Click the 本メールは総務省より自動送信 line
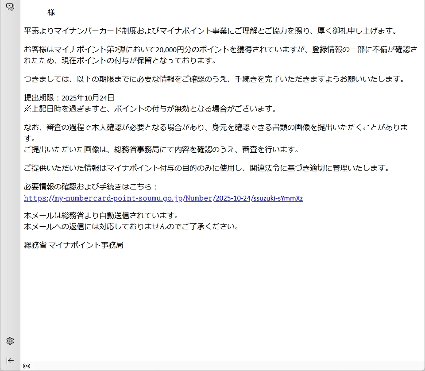The width and height of the screenshot is (425, 371). point(101,216)
